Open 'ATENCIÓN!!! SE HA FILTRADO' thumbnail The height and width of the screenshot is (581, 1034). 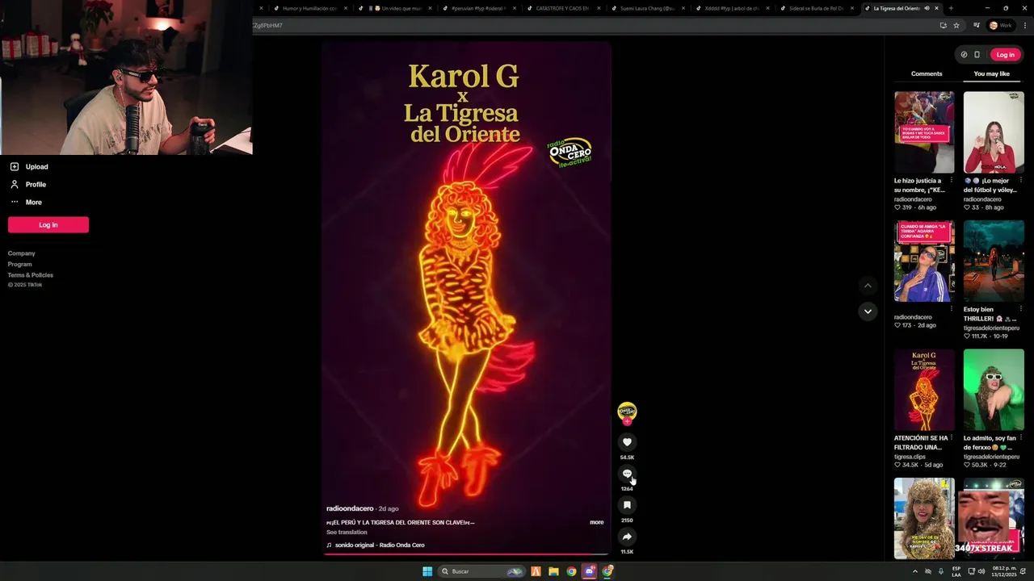(924, 390)
